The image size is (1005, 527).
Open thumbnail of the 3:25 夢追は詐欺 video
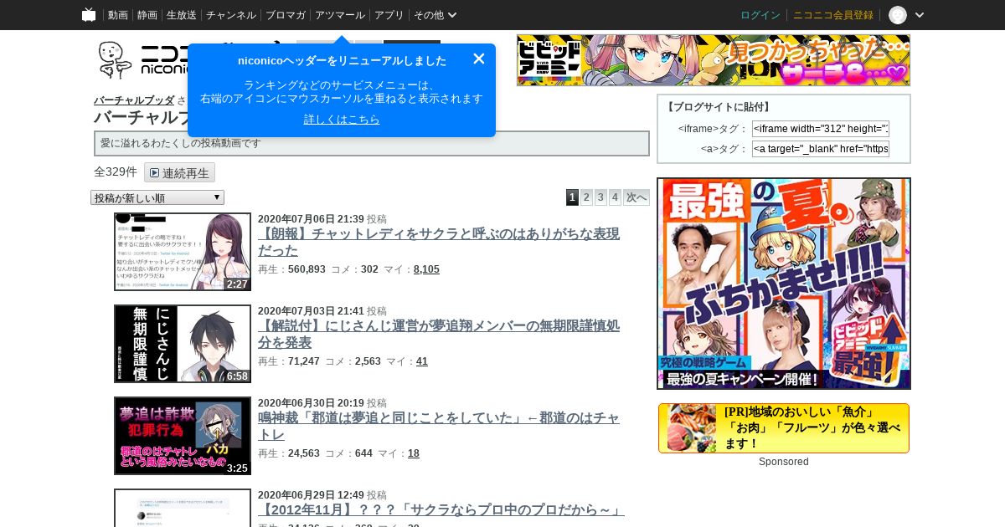(x=183, y=436)
